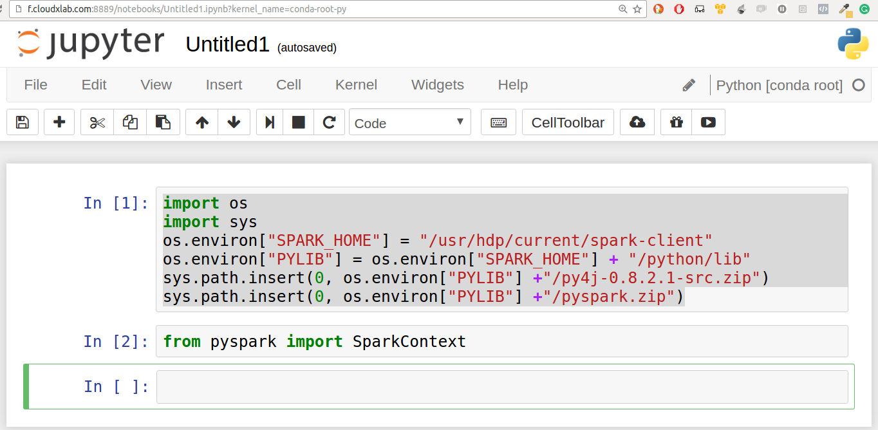Click inside the empty In [ ] cell
878x430 pixels.
pyautogui.click(x=502, y=386)
